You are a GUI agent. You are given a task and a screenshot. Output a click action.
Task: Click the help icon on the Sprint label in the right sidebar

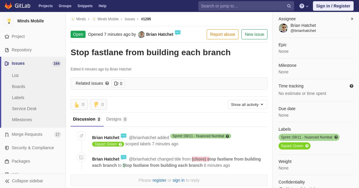336,137
